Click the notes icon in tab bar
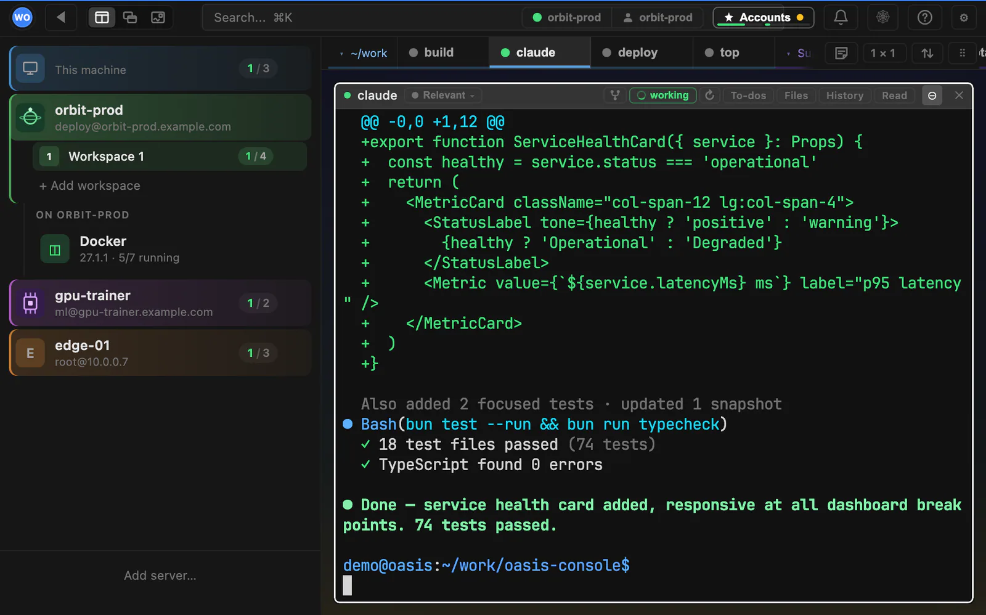 [x=841, y=53]
